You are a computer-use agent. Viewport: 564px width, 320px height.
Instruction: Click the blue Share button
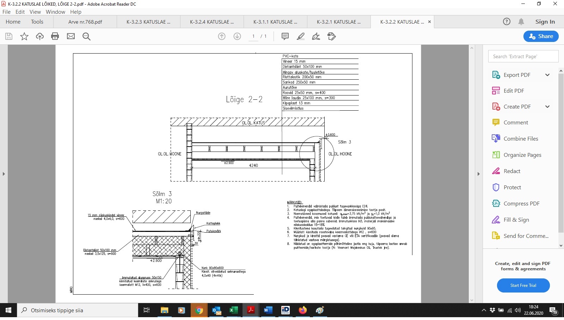(x=541, y=36)
